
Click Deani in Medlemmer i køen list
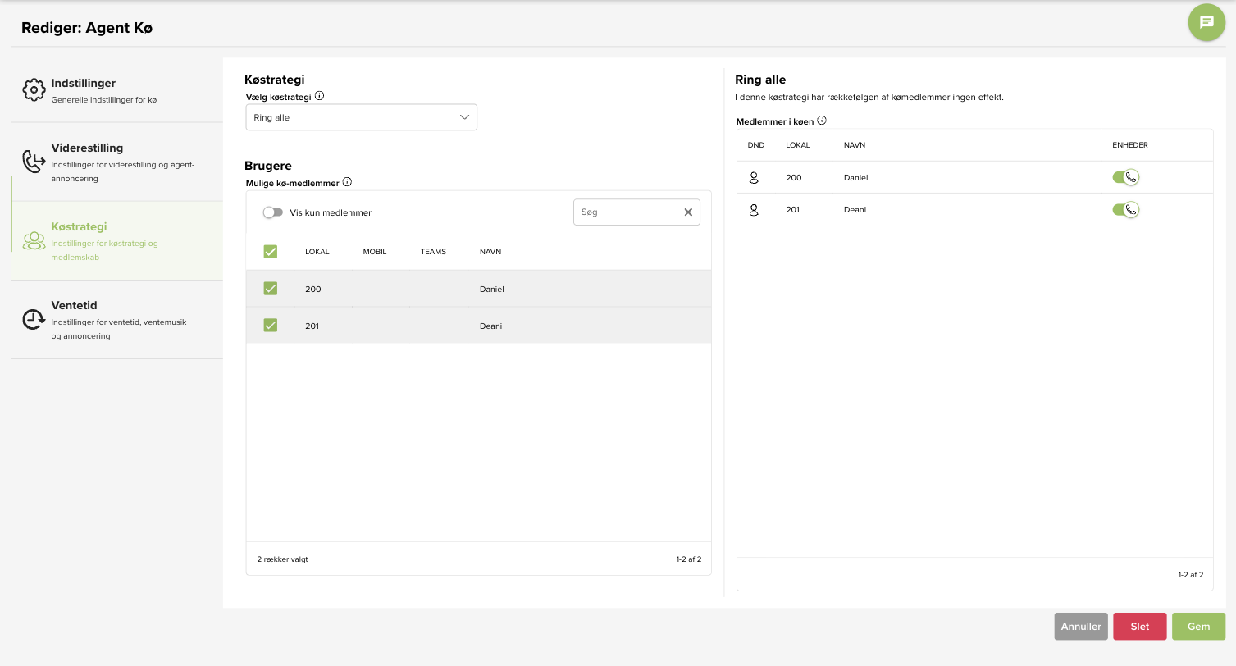click(x=855, y=210)
